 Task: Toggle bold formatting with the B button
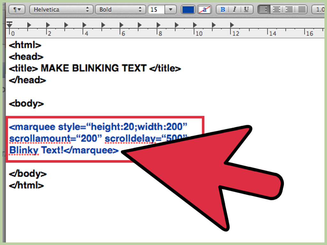(223, 9)
